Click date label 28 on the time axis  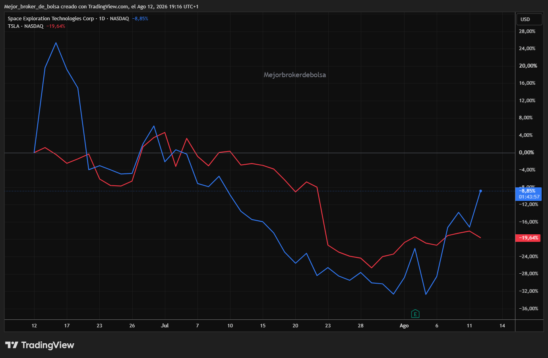coord(360,326)
